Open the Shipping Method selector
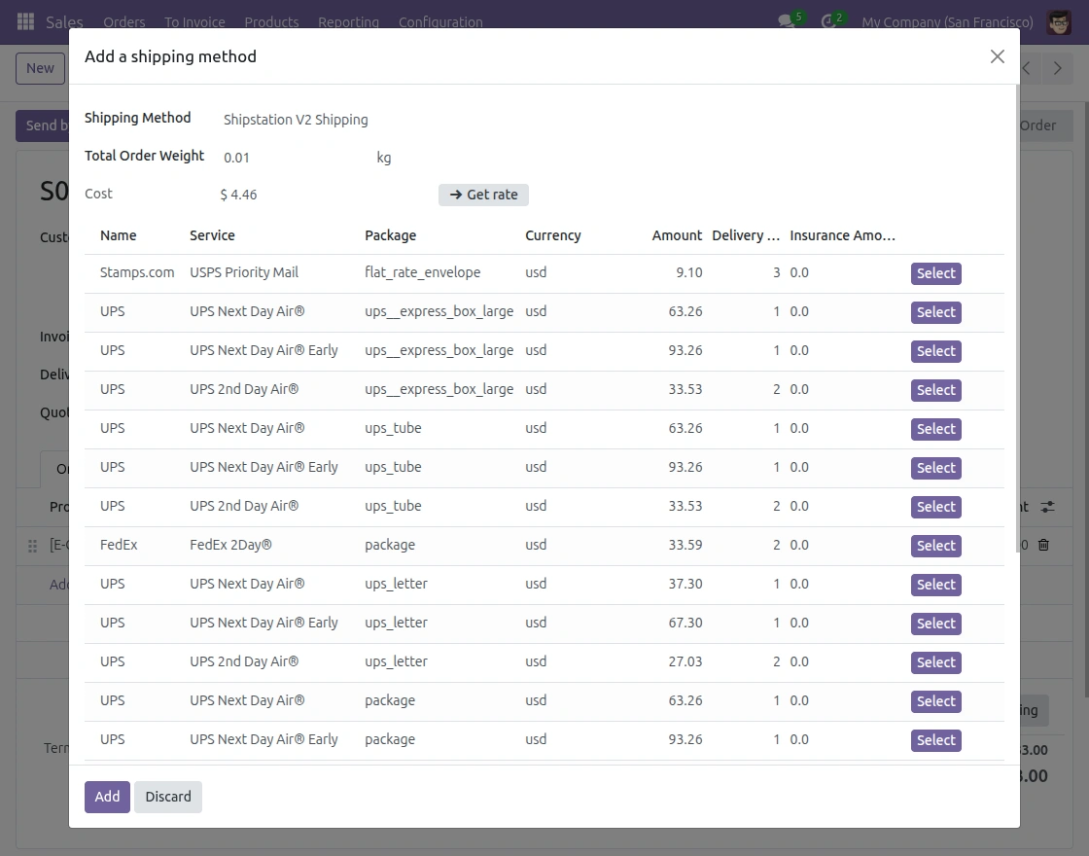This screenshot has width=1089, height=856. (297, 120)
